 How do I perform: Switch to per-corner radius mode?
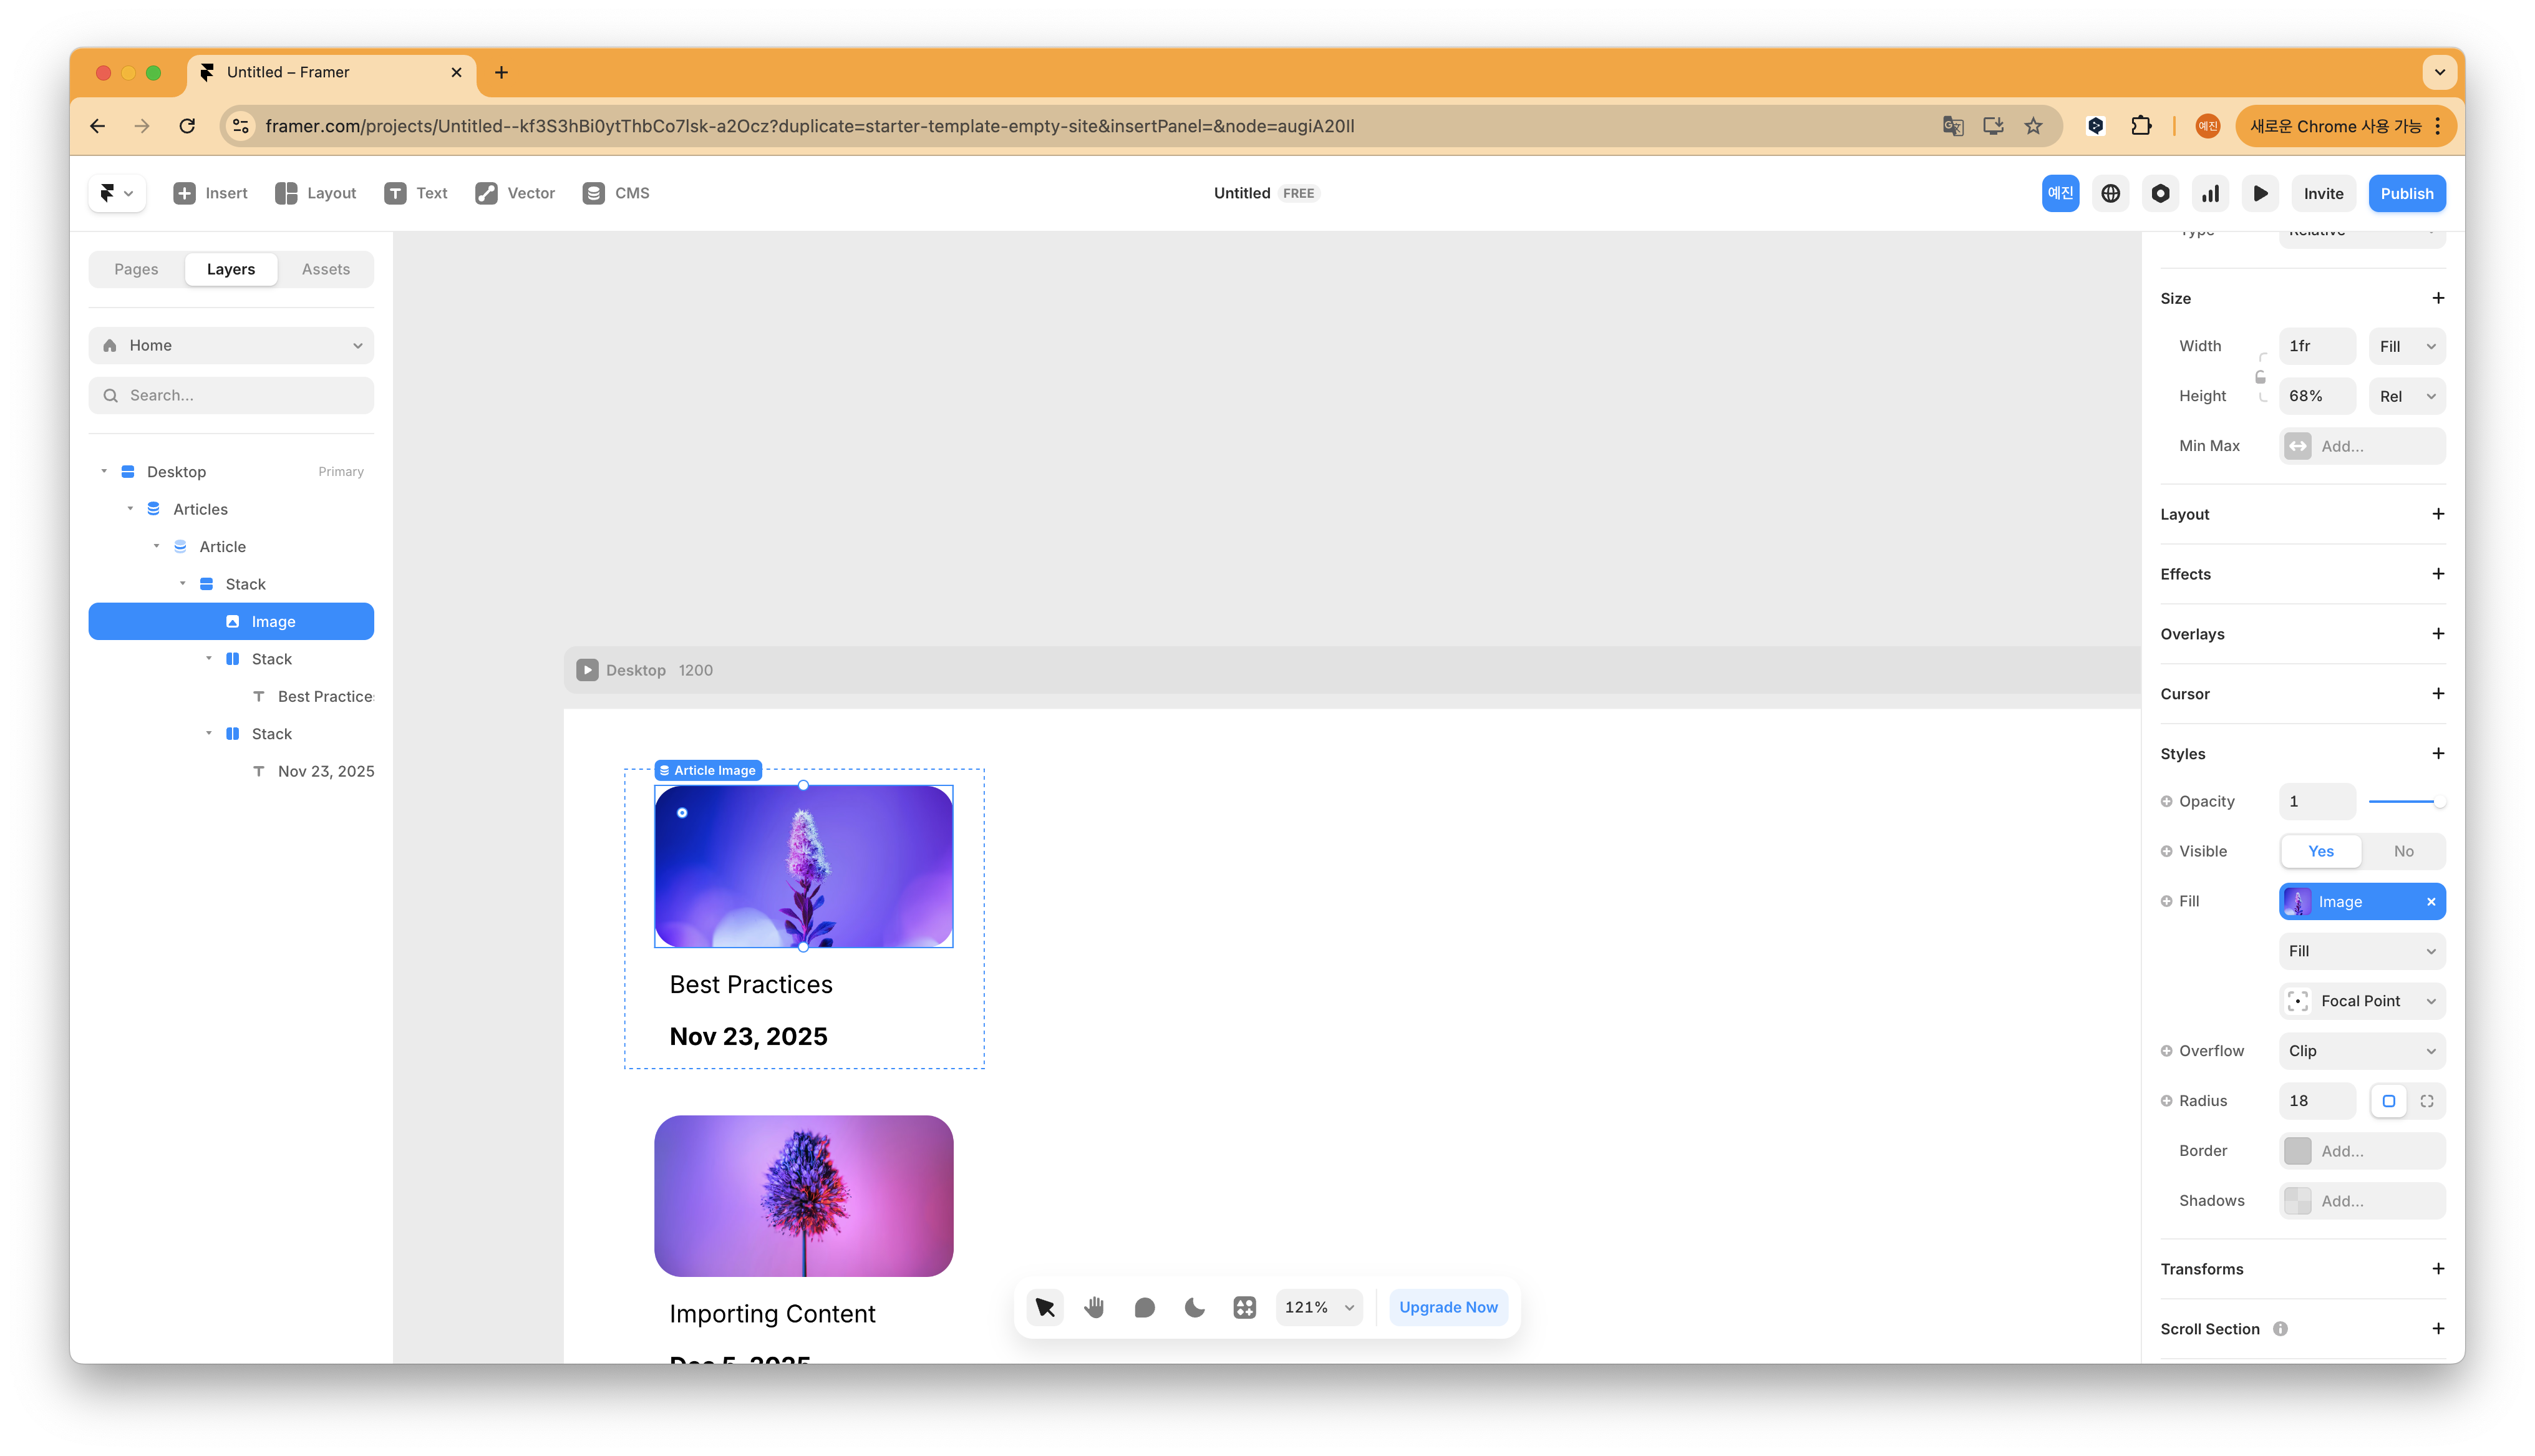[x=2426, y=1101]
